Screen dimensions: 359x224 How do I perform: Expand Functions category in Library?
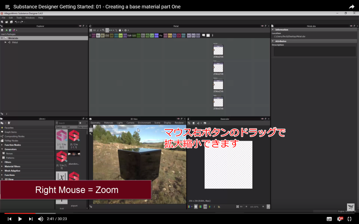[x=2, y=175]
